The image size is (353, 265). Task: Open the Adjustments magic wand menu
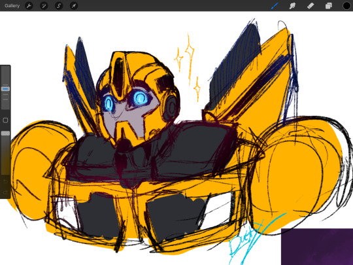click(44, 6)
